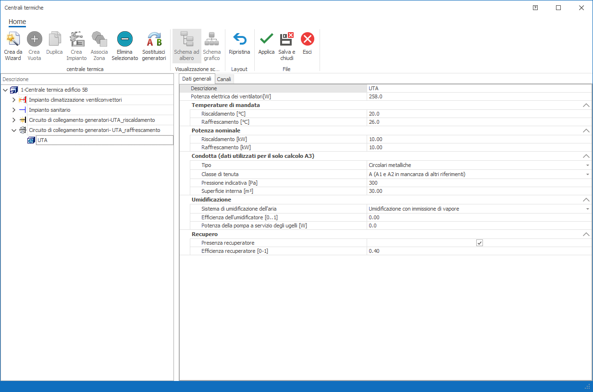Collapse the Potenza nominale section
Screen dimensions: 593x392
[586, 131]
